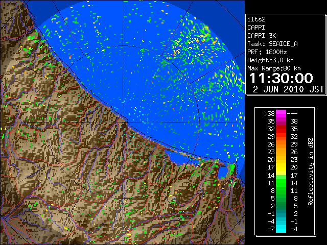Viewport: 327px width, 245px height.
Task: Click the 'Height:3.0 km' label
Action: point(270,60)
